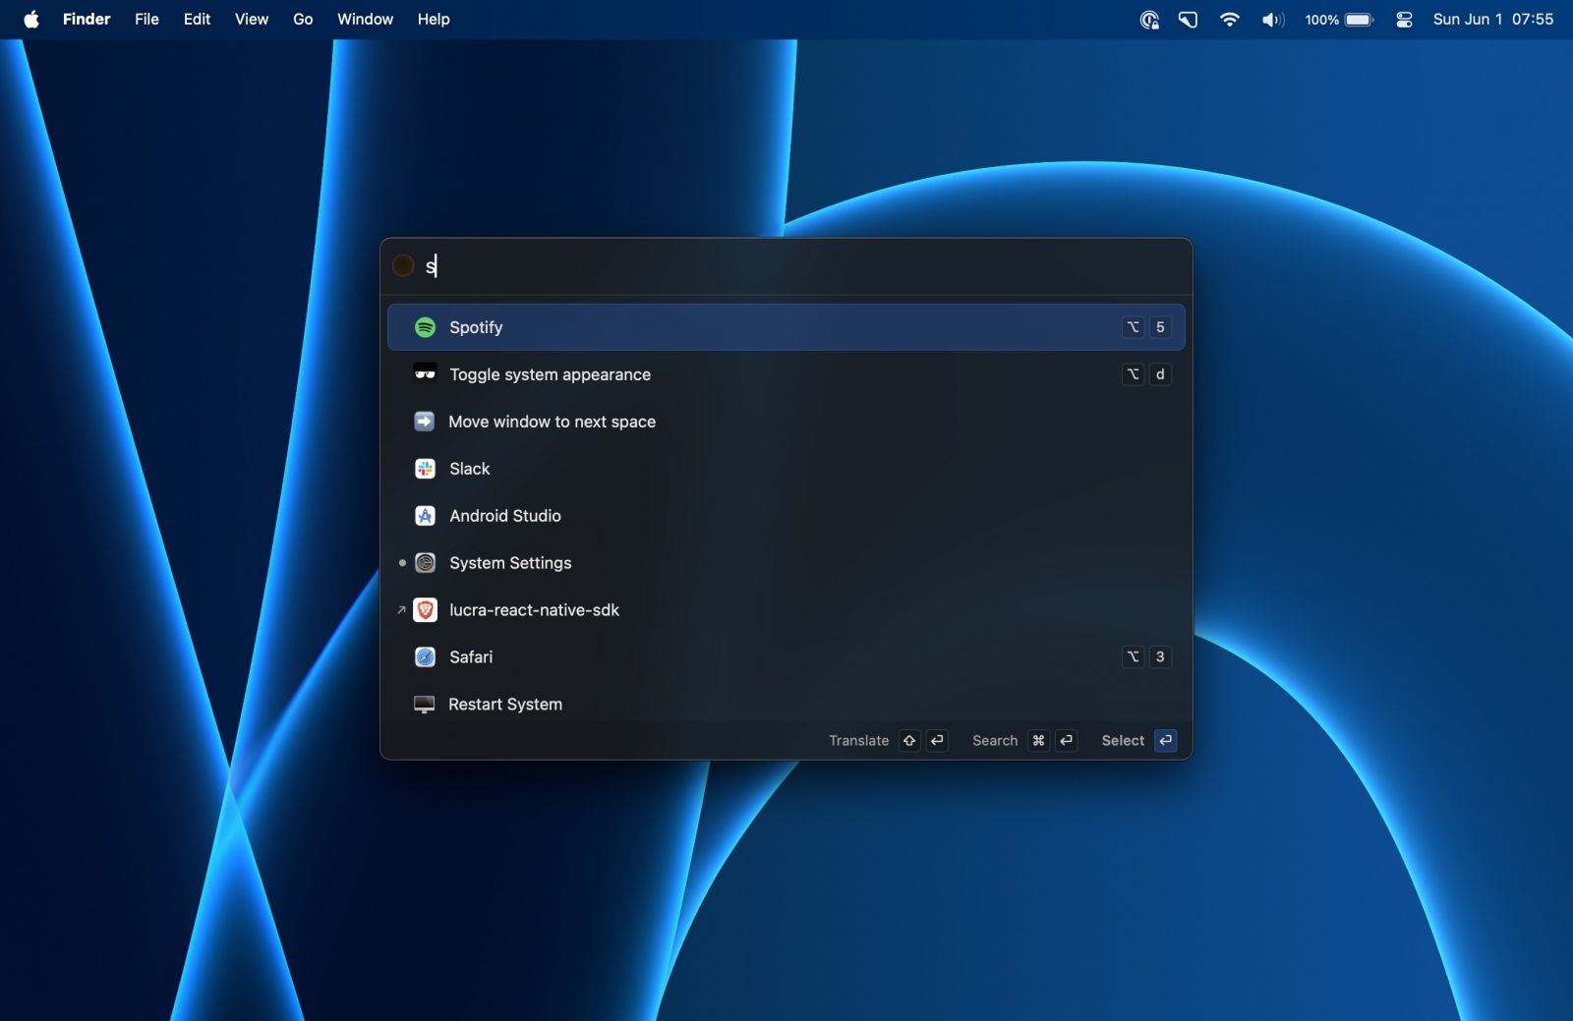This screenshot has height=1021, width=1573.
Task: Open Control Center in the menu bar
Action: [x=1404, y=20]
